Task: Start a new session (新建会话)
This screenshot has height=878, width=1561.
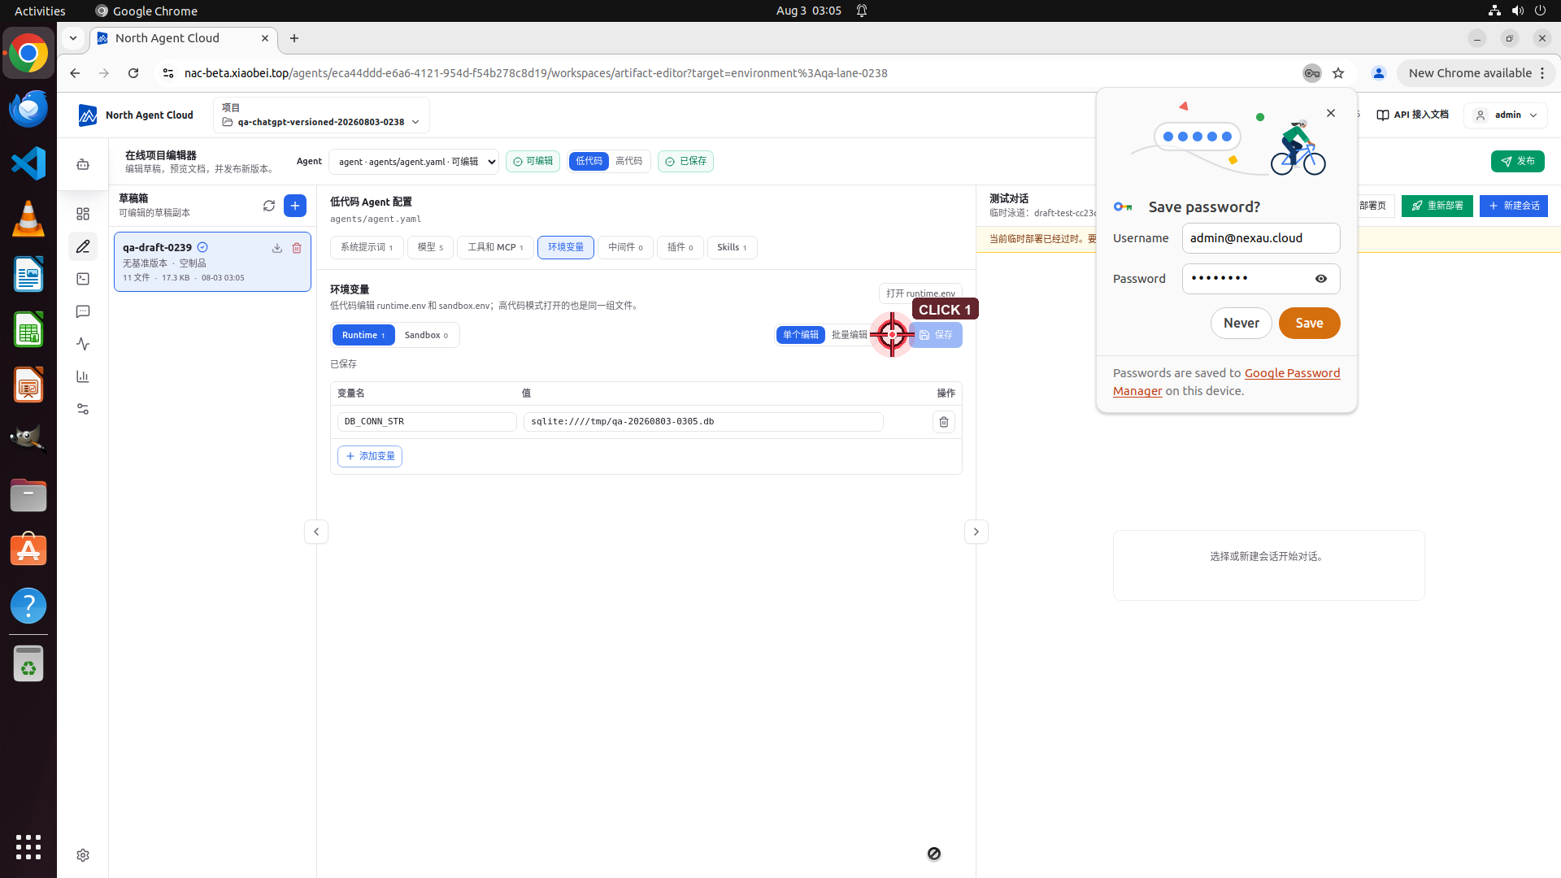Action: pos(1513,206)
